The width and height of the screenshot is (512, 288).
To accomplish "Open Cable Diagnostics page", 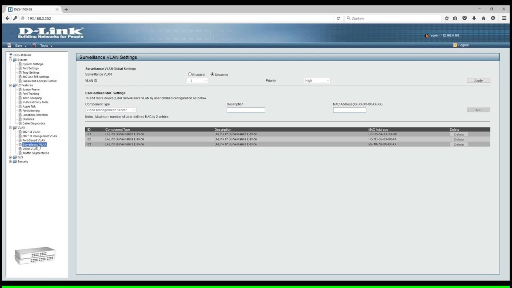I will [34, 124].
